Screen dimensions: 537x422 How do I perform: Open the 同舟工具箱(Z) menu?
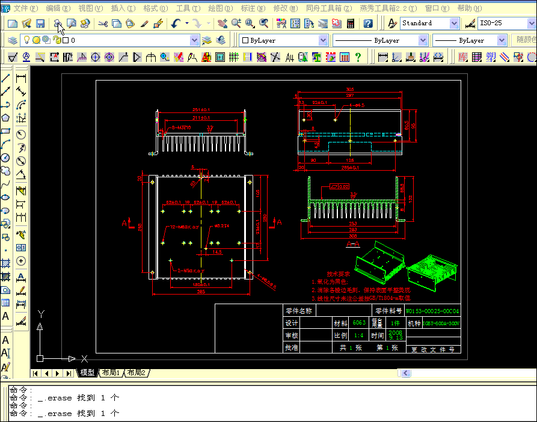click(x=329, y=8)
